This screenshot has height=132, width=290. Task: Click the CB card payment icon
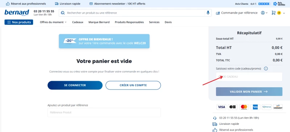click(x=233, y=107)
